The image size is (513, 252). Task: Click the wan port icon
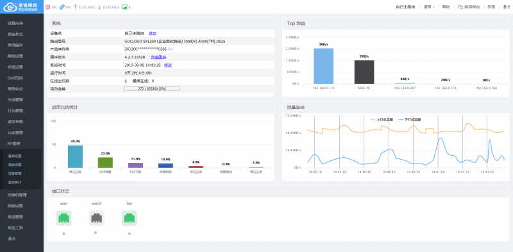point(63,218)
